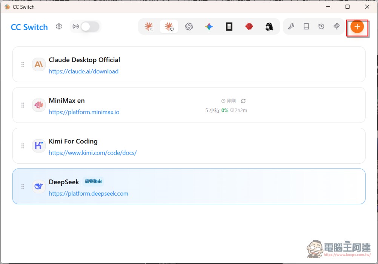The image size is (378, 264).
Task: Refresh MiniMax en usage
Action: click(243, 101)
